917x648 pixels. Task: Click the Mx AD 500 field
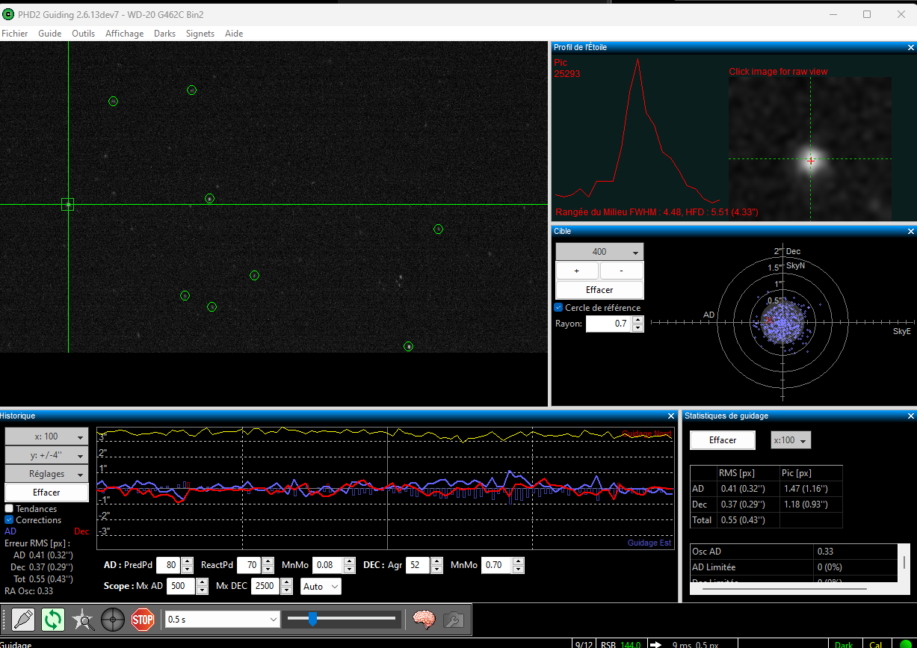point(180,586)
